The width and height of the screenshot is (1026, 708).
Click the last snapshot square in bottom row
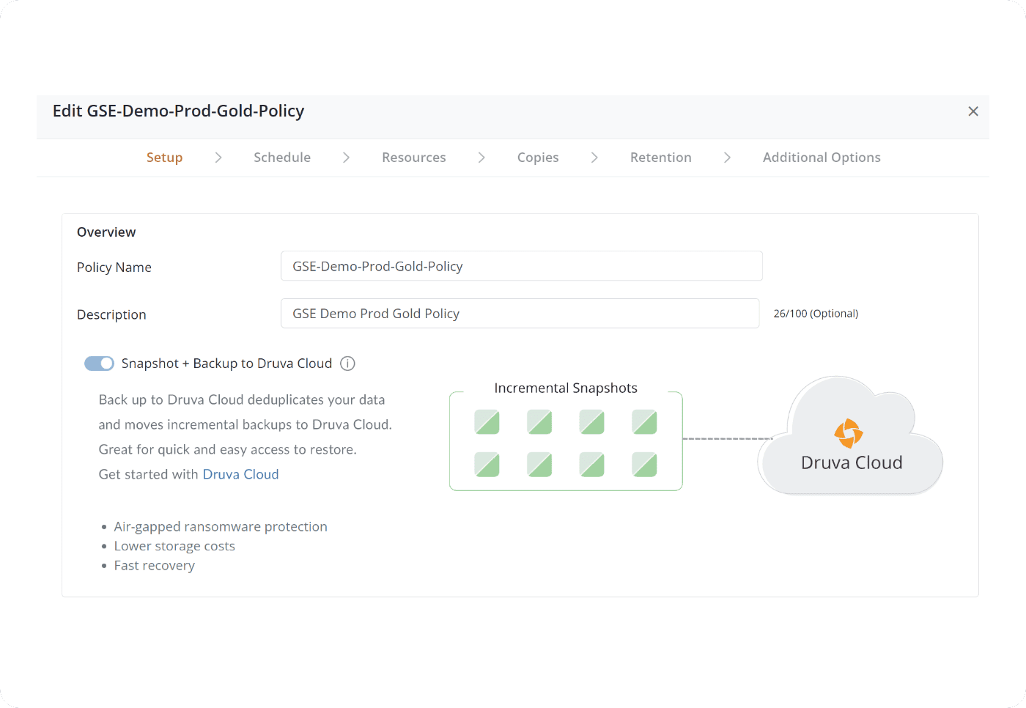coord(645,465)
